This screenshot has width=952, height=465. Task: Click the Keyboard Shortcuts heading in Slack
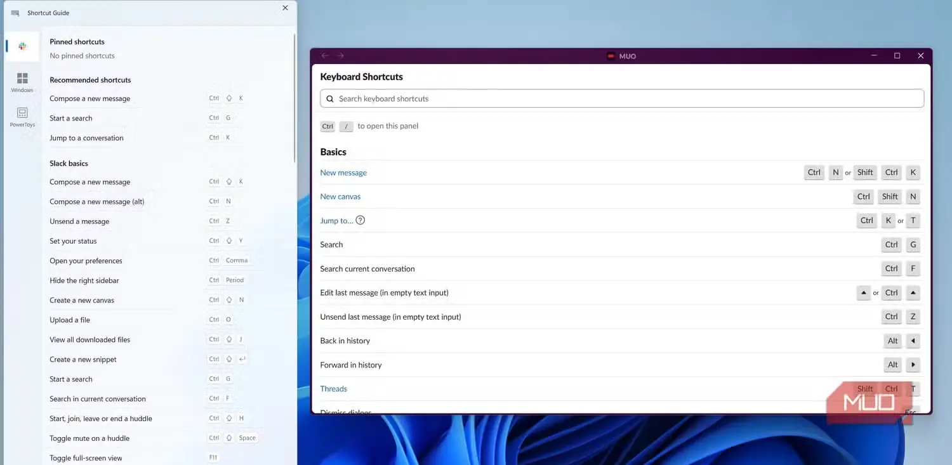coord(362,77)
